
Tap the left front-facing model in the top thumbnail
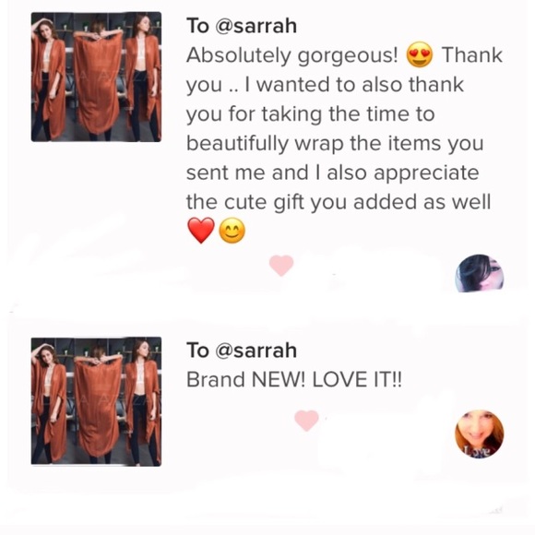pyautogui.click(x=51, y=77)
